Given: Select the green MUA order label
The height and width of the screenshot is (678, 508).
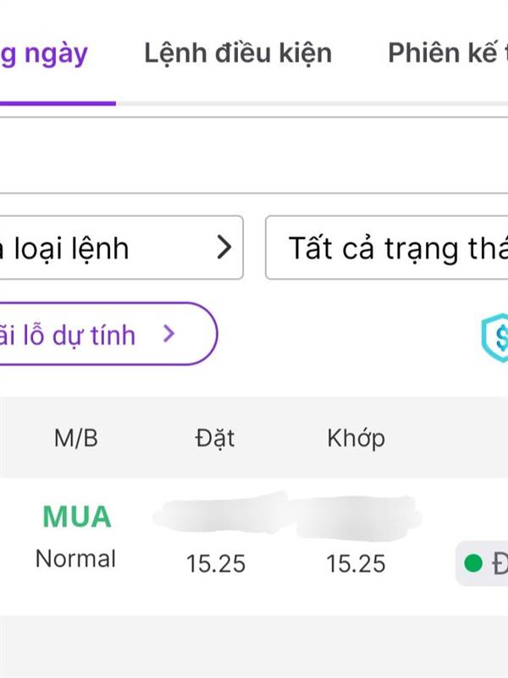Looking at the screenshot, I should click(x=76, y=517).
